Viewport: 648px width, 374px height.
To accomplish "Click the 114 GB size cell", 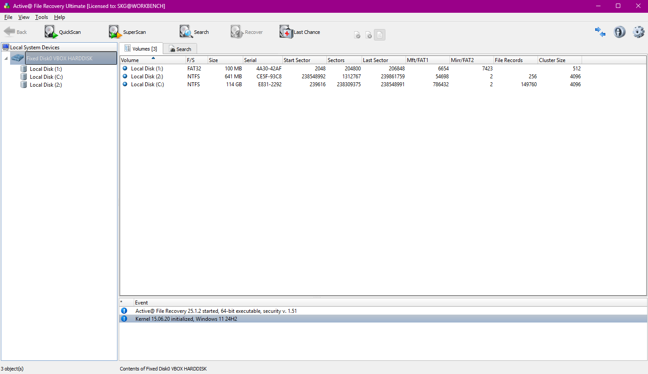I will tap(234, 84).
